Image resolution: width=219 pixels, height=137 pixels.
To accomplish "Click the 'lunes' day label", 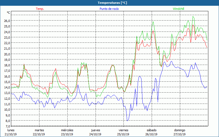I will coord(11,130).
